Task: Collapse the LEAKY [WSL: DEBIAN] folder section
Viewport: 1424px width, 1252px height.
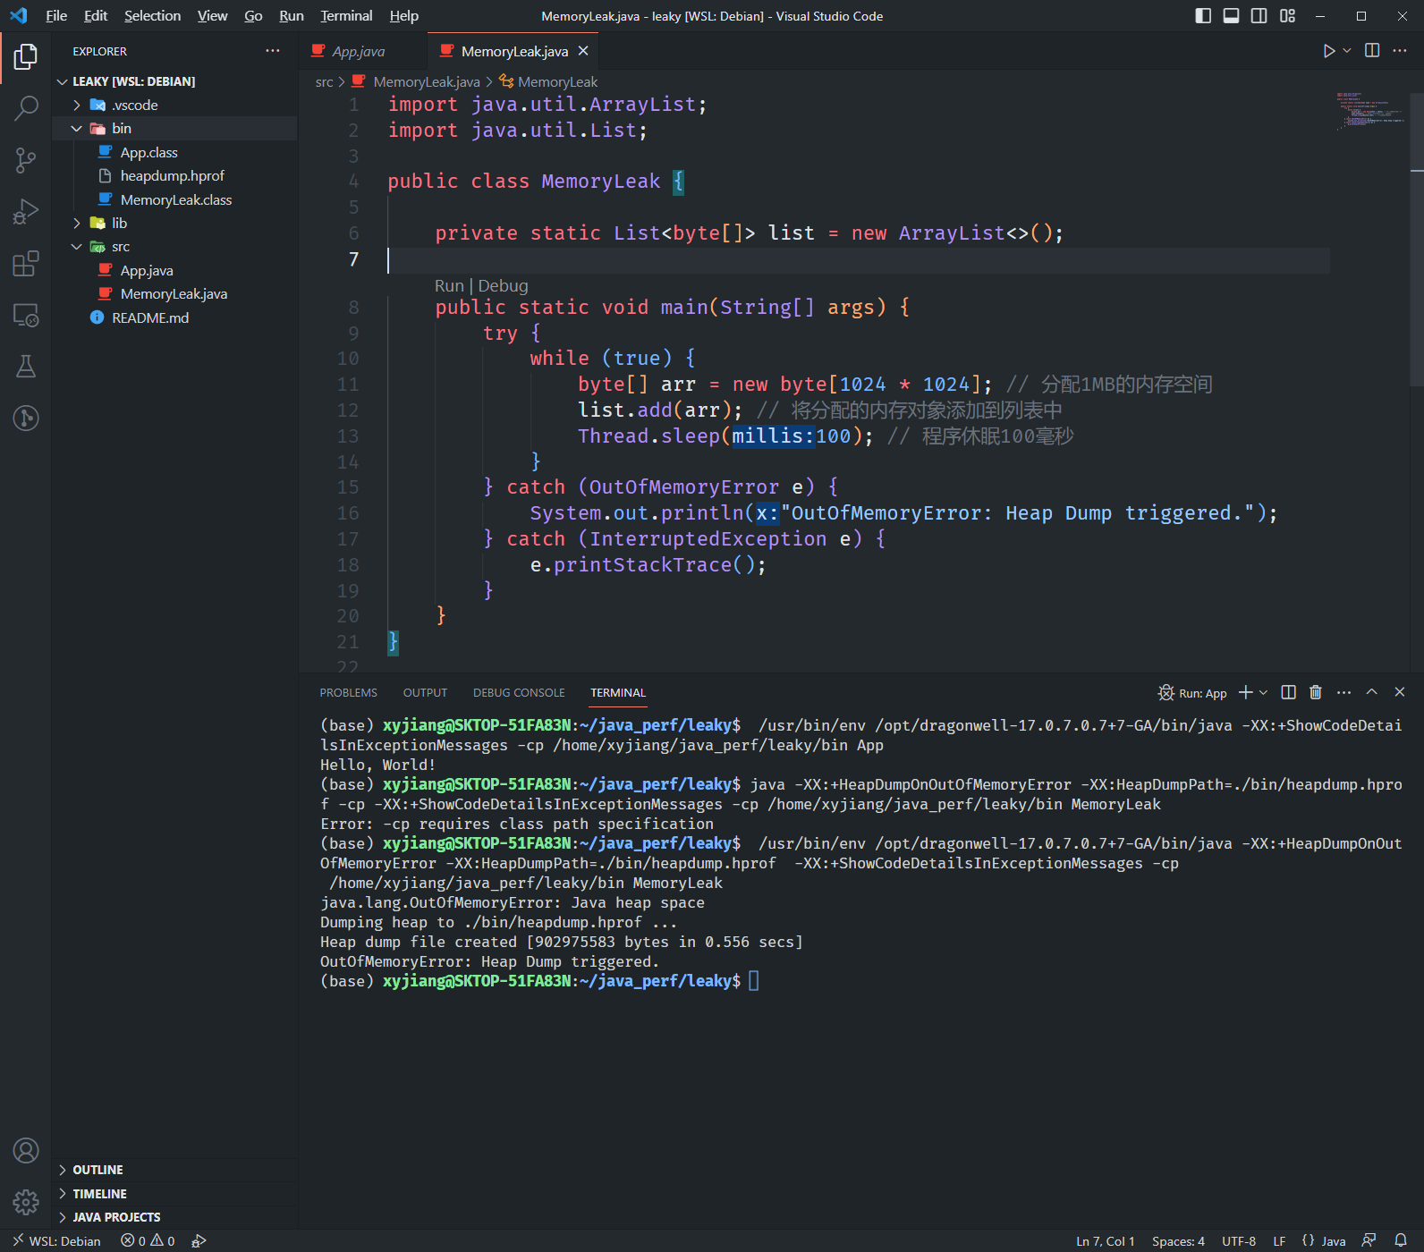Action: (x=174, y=81)
